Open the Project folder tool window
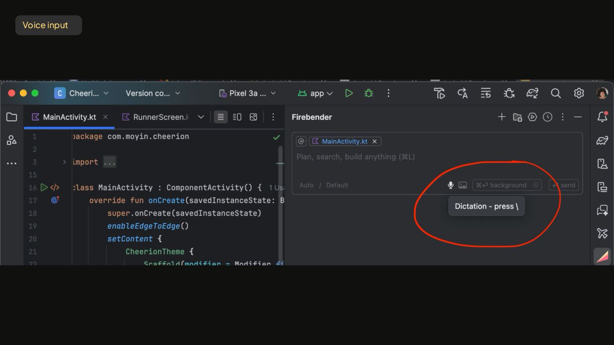 click(12, 117)
